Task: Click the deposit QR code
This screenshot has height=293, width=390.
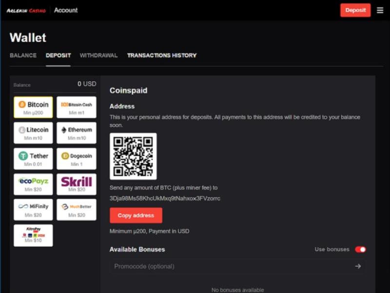Action: 133,156
